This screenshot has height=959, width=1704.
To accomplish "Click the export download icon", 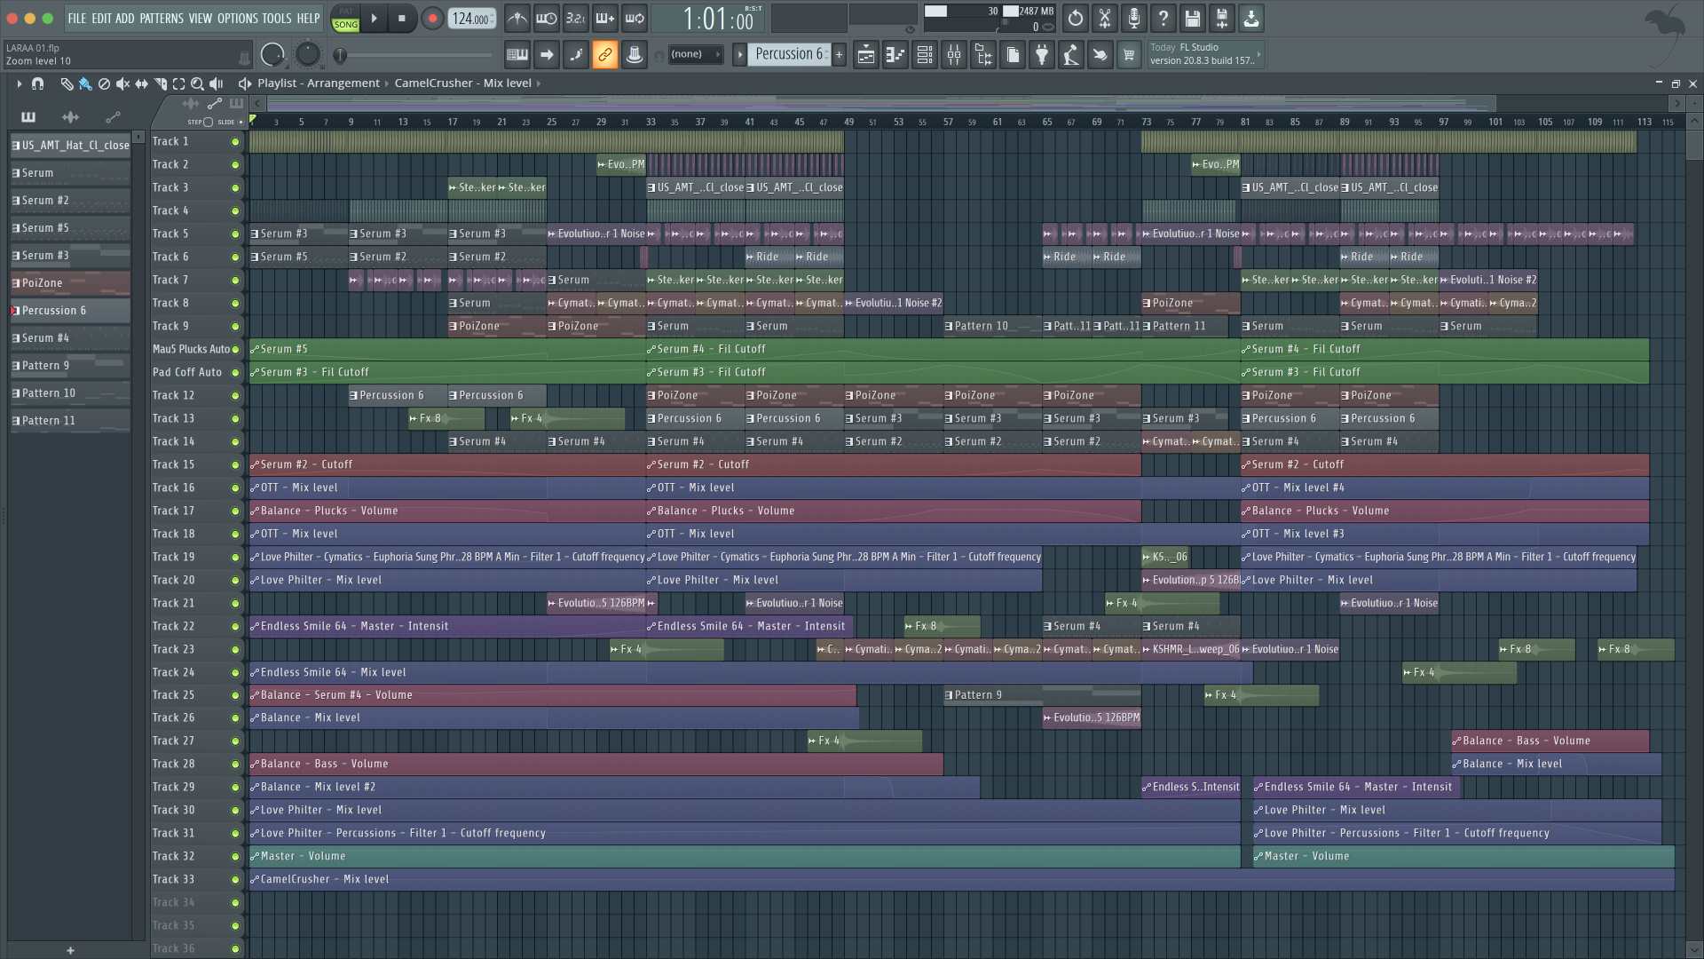I will [1250, 18].
